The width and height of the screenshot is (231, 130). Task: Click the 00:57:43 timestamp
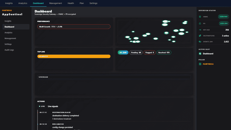(43, 112)
